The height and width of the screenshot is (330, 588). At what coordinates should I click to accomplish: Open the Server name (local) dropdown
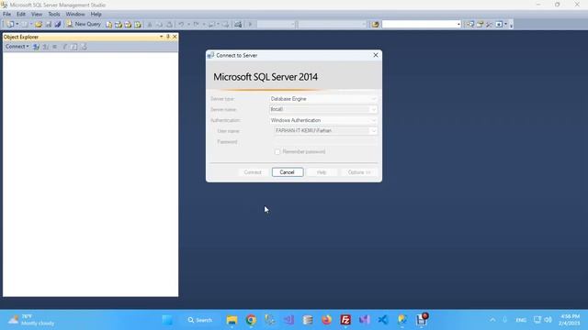tap(373, 109)
